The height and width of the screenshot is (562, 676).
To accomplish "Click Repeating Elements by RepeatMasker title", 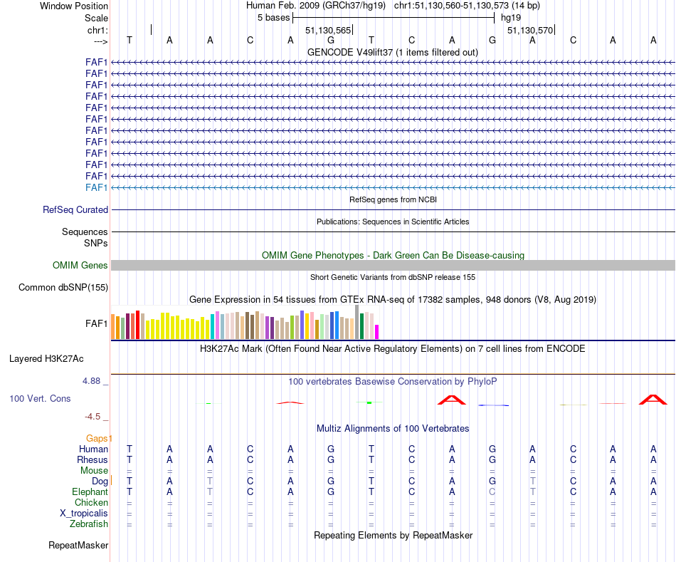I will (x=393, y=535).
